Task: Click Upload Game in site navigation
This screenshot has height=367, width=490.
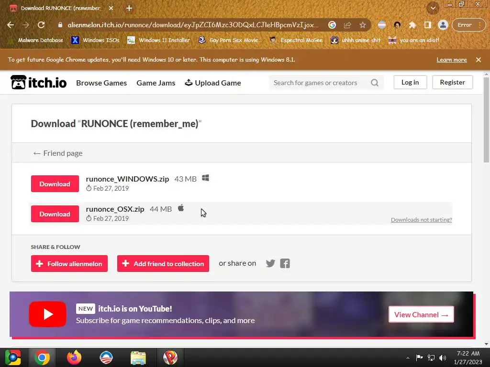Action: 213,83
